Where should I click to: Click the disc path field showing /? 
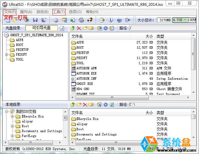coord(163,28)
